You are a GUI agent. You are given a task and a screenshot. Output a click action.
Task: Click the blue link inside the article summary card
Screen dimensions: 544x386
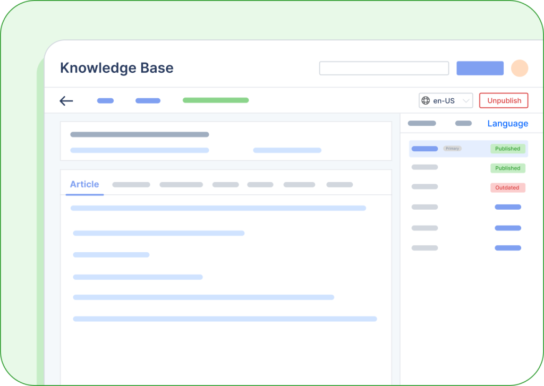click(287, 150)
